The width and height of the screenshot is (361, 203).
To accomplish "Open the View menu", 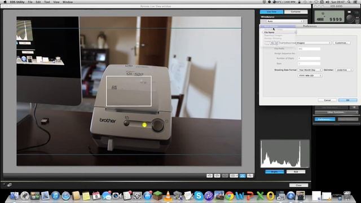I will tap(56, 2).
